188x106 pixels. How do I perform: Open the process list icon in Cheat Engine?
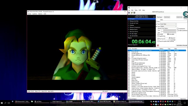[x=129, y=13]
